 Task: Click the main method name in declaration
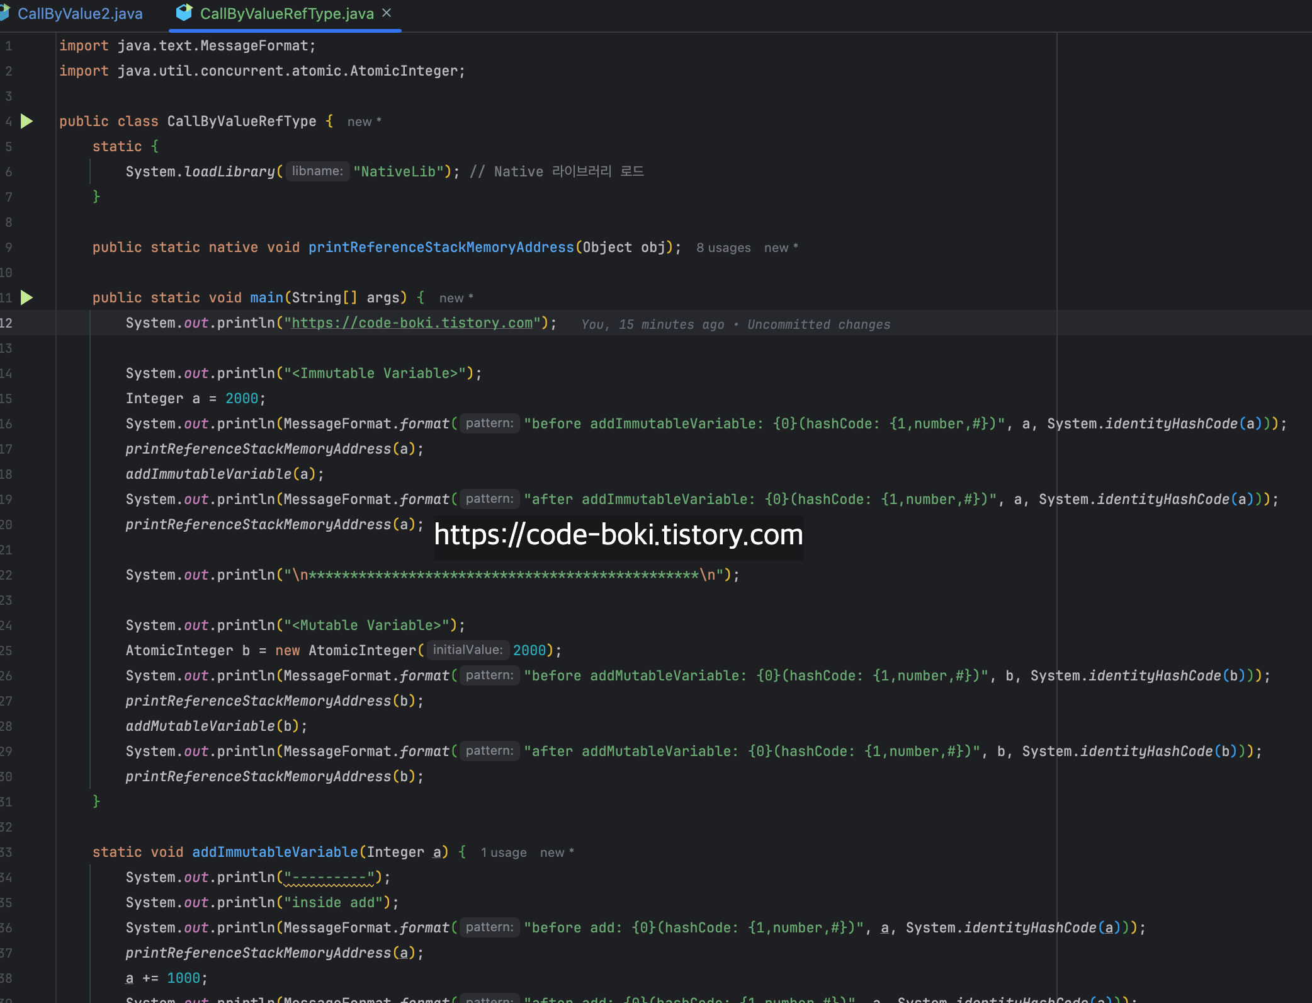pos(266,297)
